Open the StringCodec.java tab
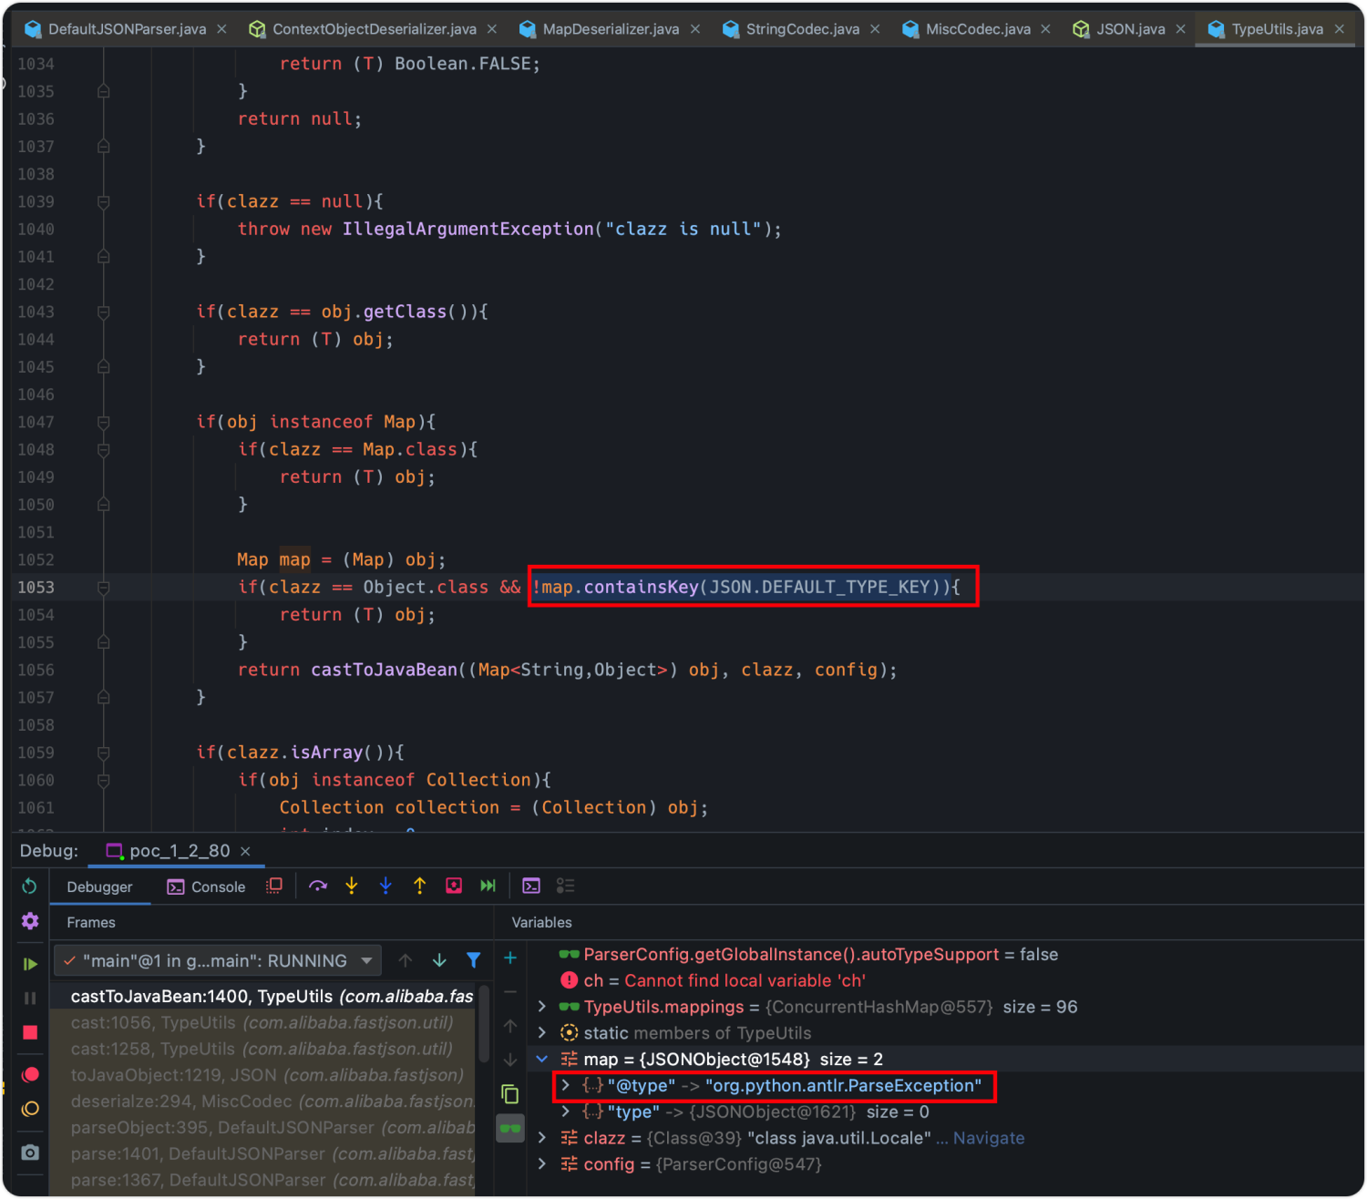The image size is (1367, 1199). [x=802, y=29]
